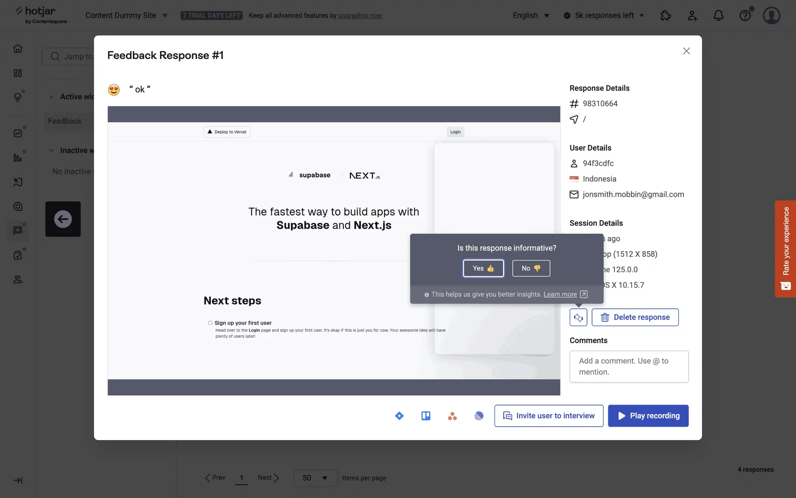Expand the English language dropdown
The height and width of the screenshot is (498, 796).
point(531,15)
